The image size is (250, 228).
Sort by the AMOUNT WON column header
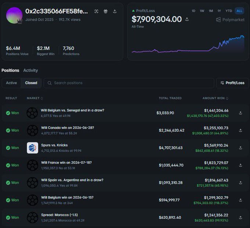[x=215, y=98]
